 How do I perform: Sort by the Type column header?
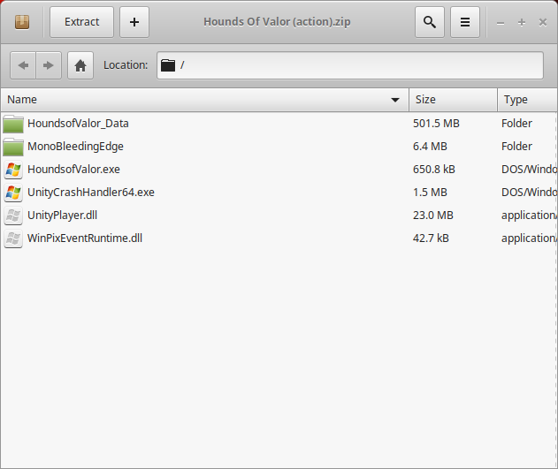[527, 100]
